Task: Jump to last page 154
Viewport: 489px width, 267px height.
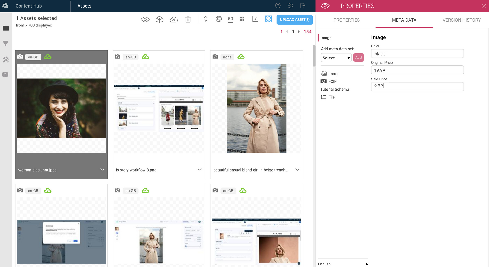Action: pos(307,32)
